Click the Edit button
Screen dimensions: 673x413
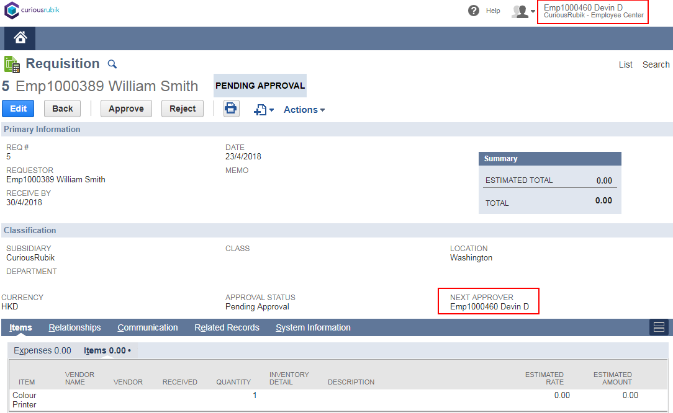click(x=18, y=108)
